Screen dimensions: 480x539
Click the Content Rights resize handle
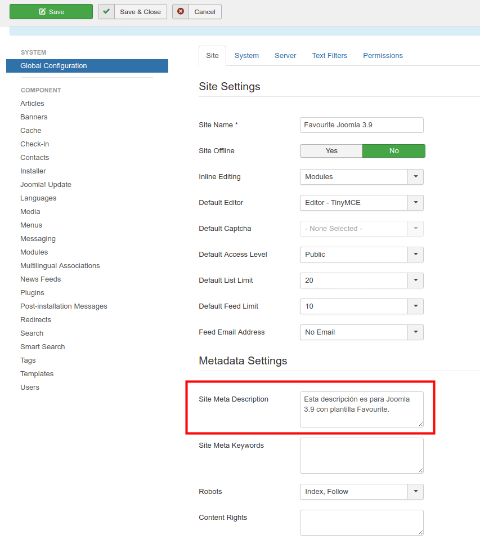click(x=420, y=532)
